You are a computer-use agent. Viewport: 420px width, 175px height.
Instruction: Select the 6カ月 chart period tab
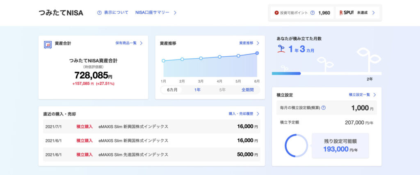tap(172, 90)
